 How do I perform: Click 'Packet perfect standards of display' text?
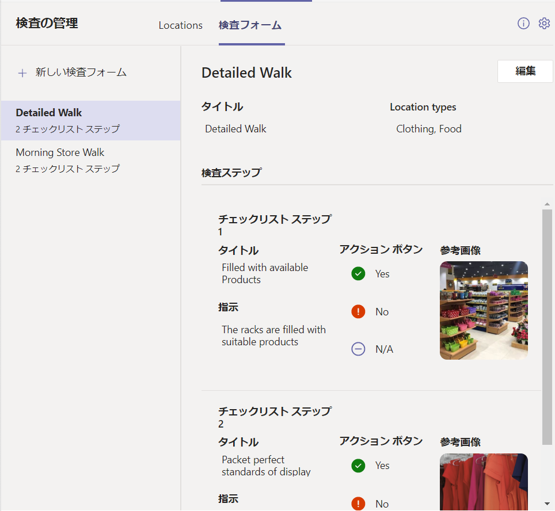click(266, 466)
